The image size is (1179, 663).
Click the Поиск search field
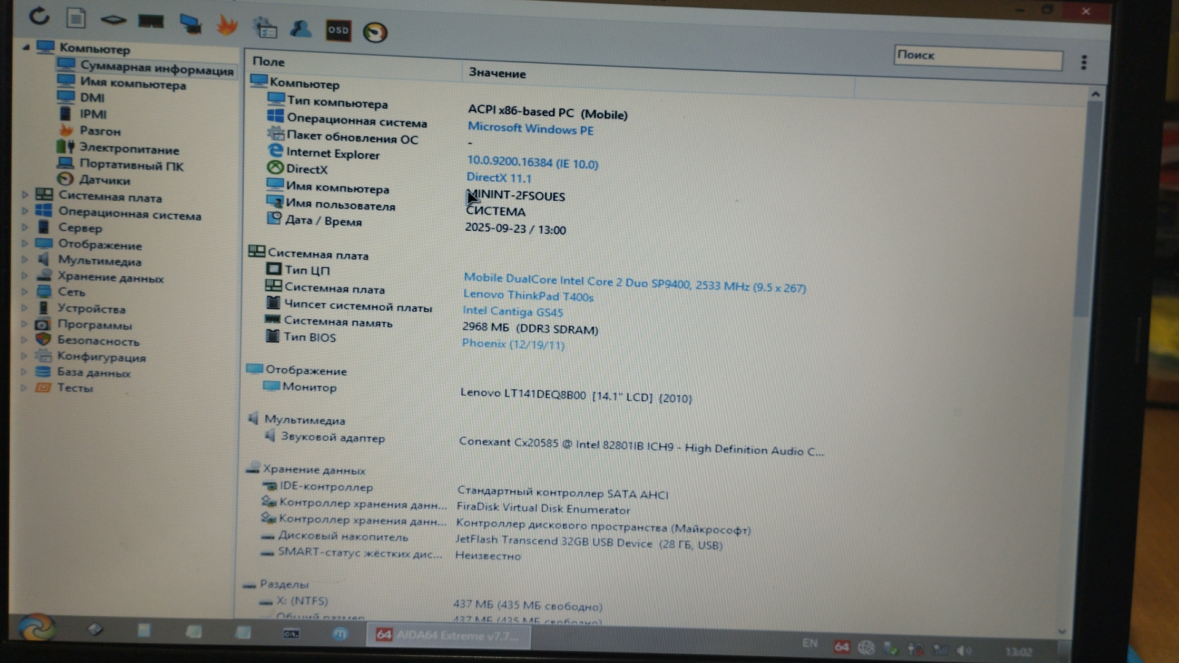click(x=978, y=57)
